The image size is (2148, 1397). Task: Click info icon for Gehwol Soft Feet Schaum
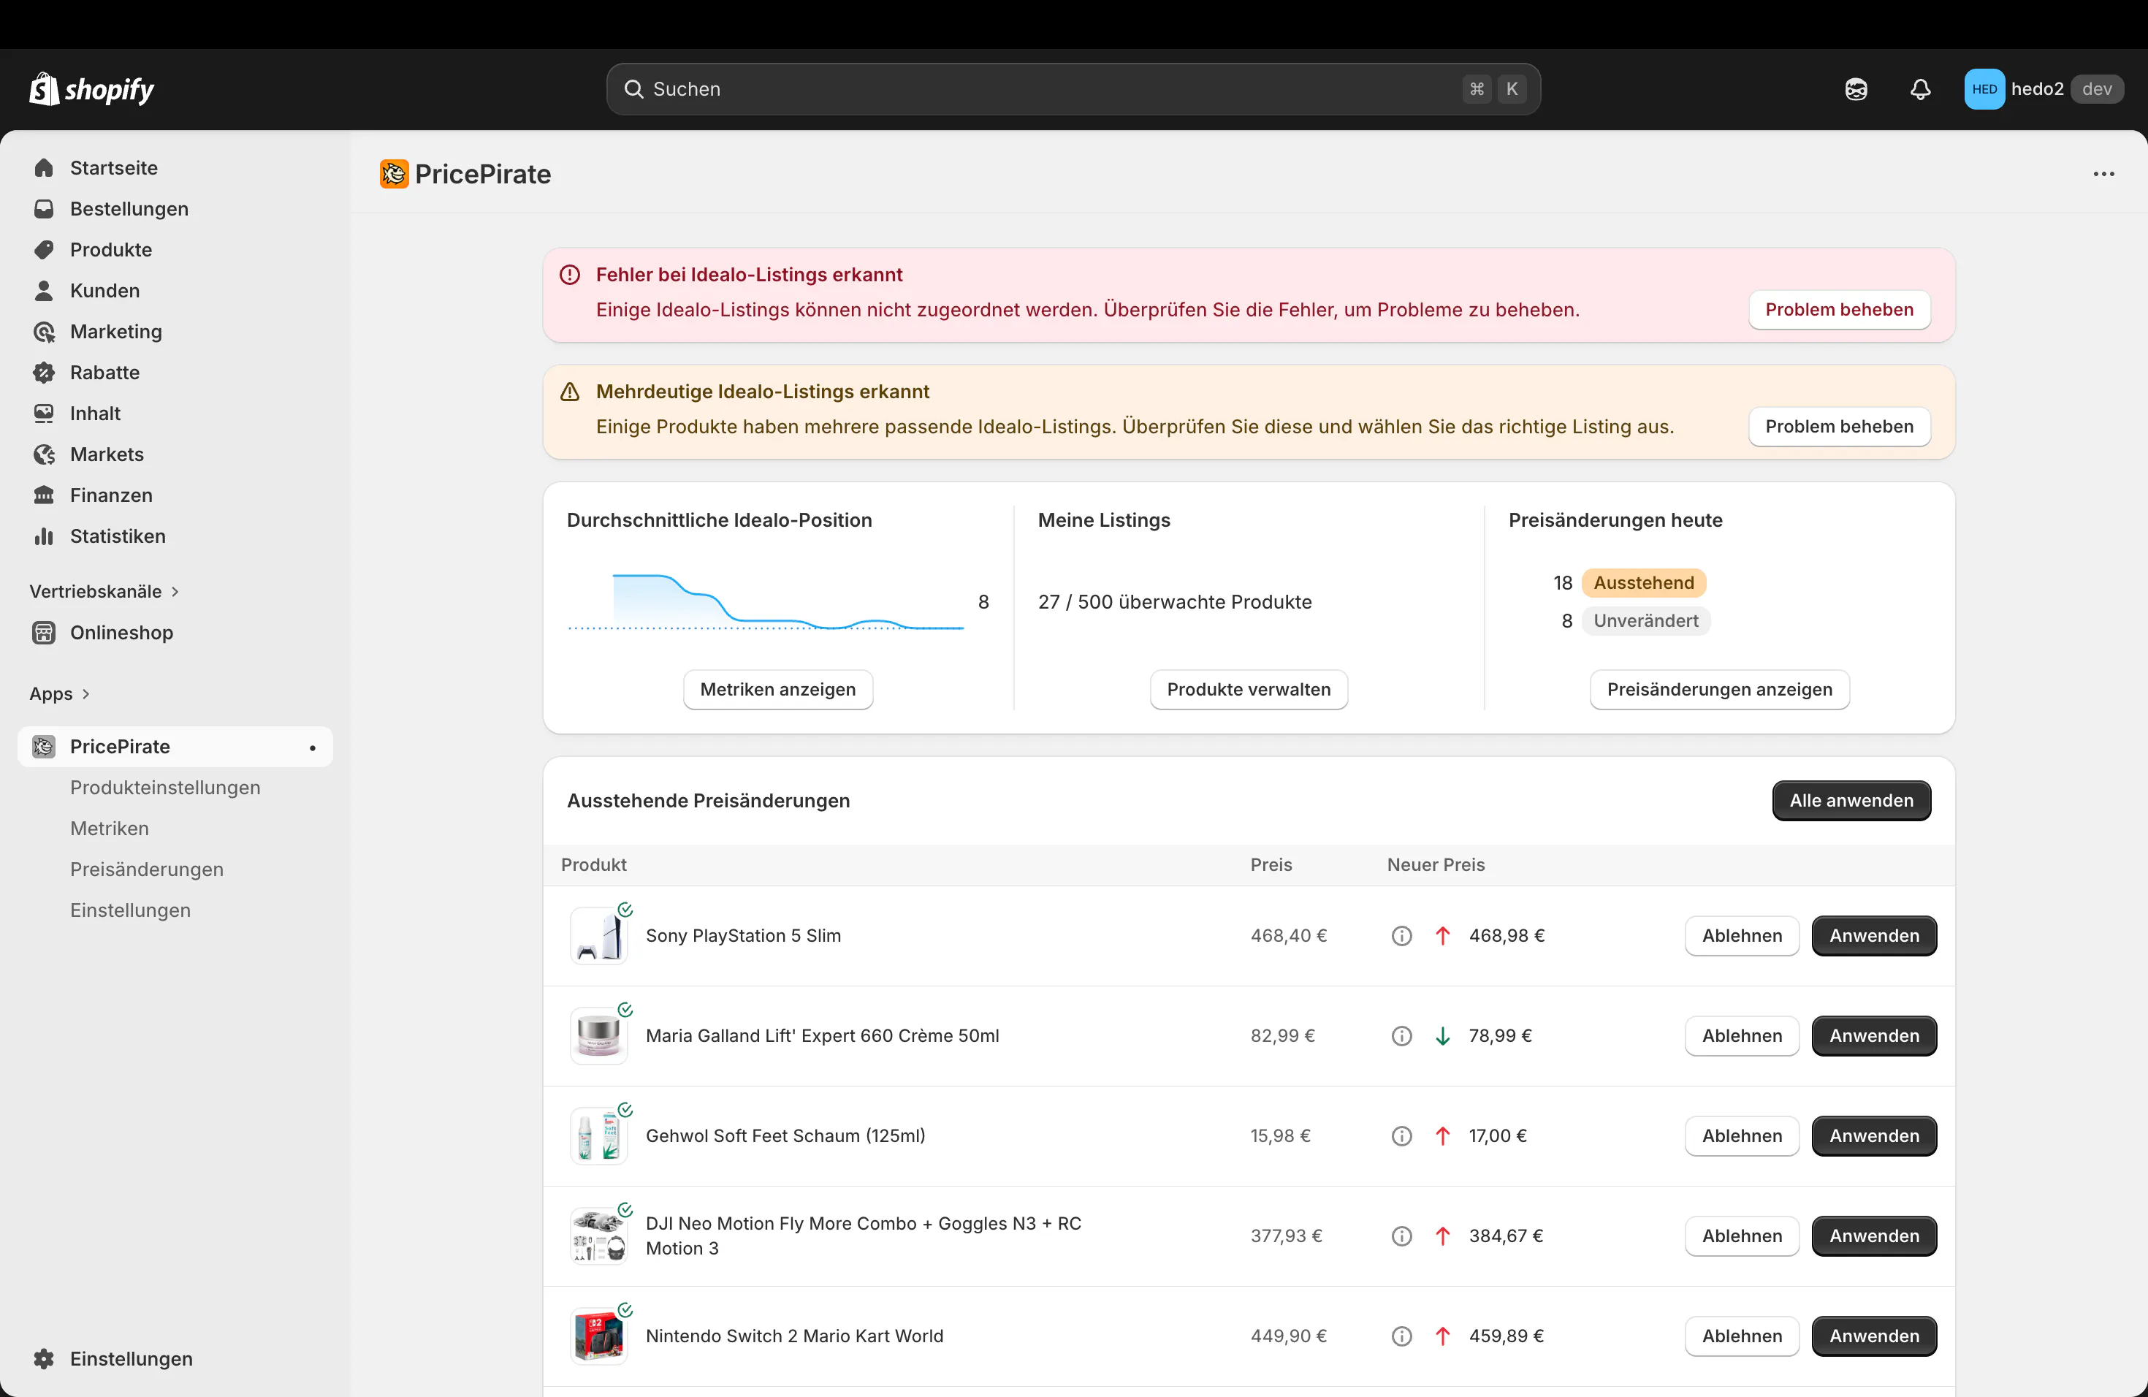point(1401,1136)
